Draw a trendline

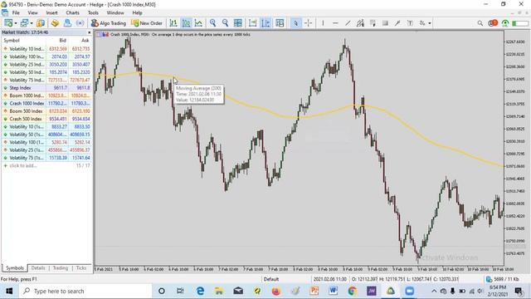348,23
